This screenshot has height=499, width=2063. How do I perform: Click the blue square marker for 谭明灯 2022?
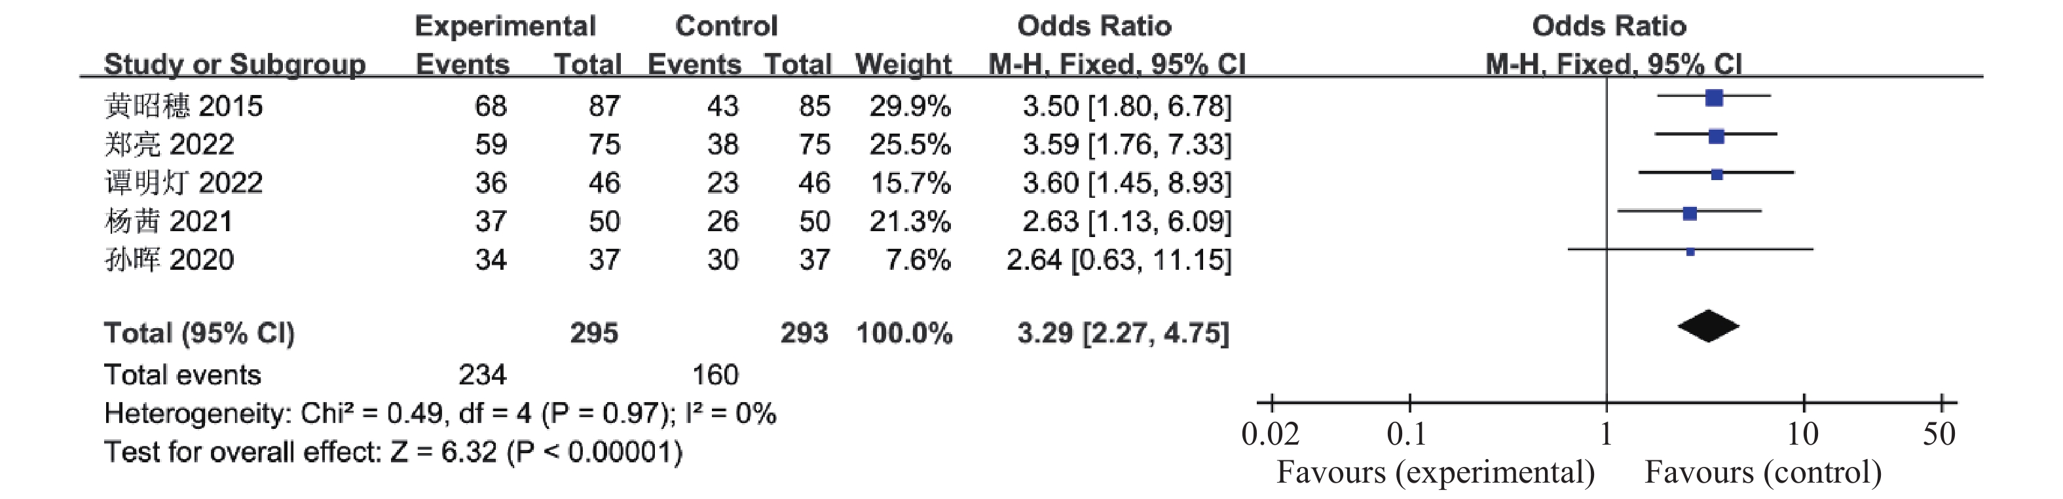pyautogui.click(x=1717, y=174)
